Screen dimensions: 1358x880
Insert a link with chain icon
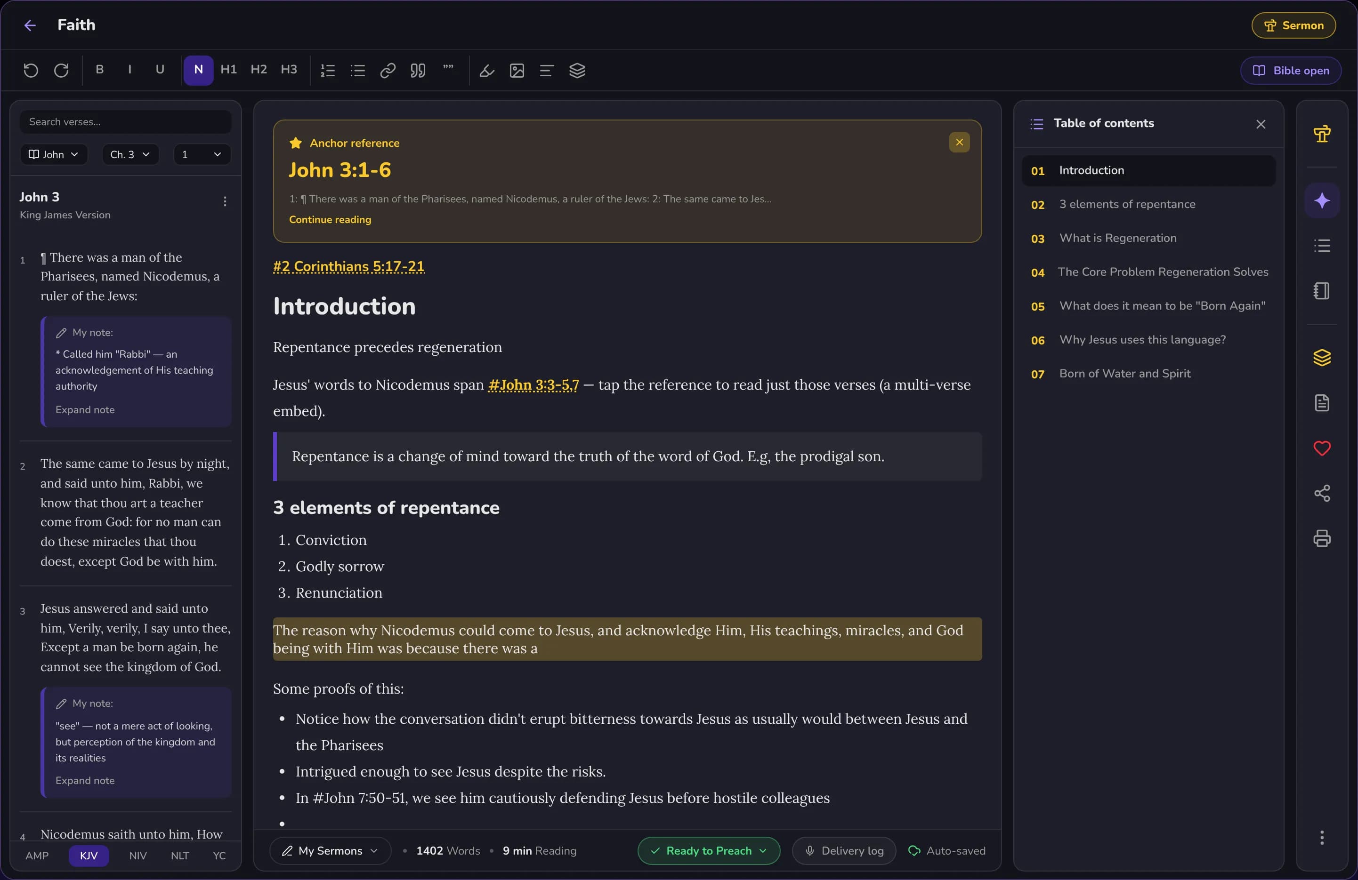pyautogui.click(x=388, y=70)
